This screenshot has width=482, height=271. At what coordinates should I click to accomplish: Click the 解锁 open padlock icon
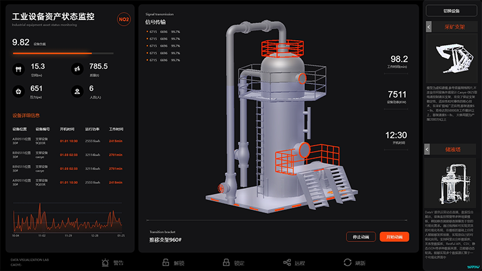click(166, 262)
